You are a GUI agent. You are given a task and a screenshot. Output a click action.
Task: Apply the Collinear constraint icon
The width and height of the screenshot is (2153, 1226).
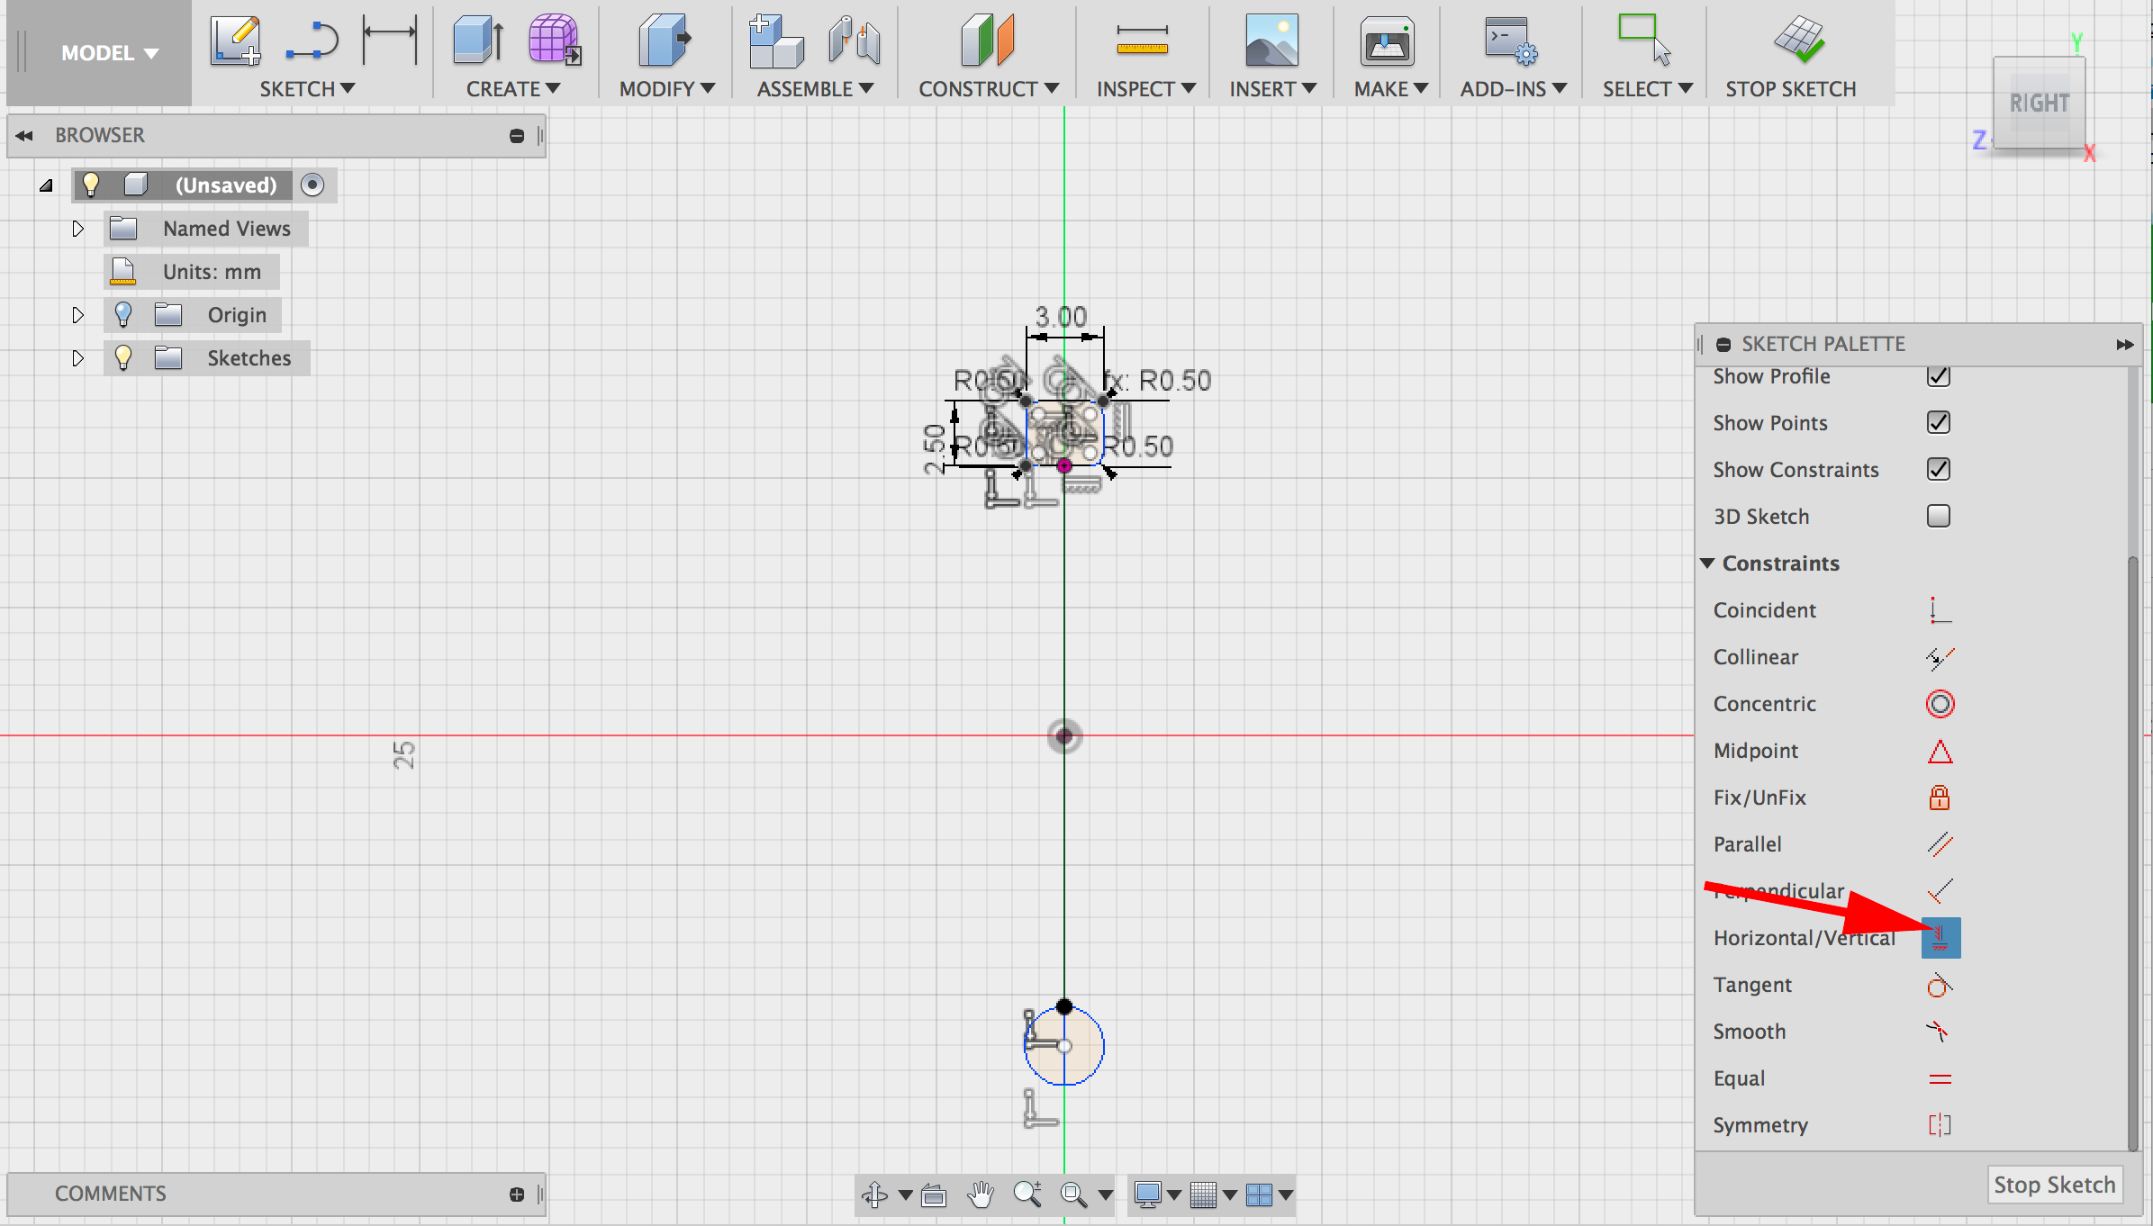pyautogui.click(x=1940, y=658)
